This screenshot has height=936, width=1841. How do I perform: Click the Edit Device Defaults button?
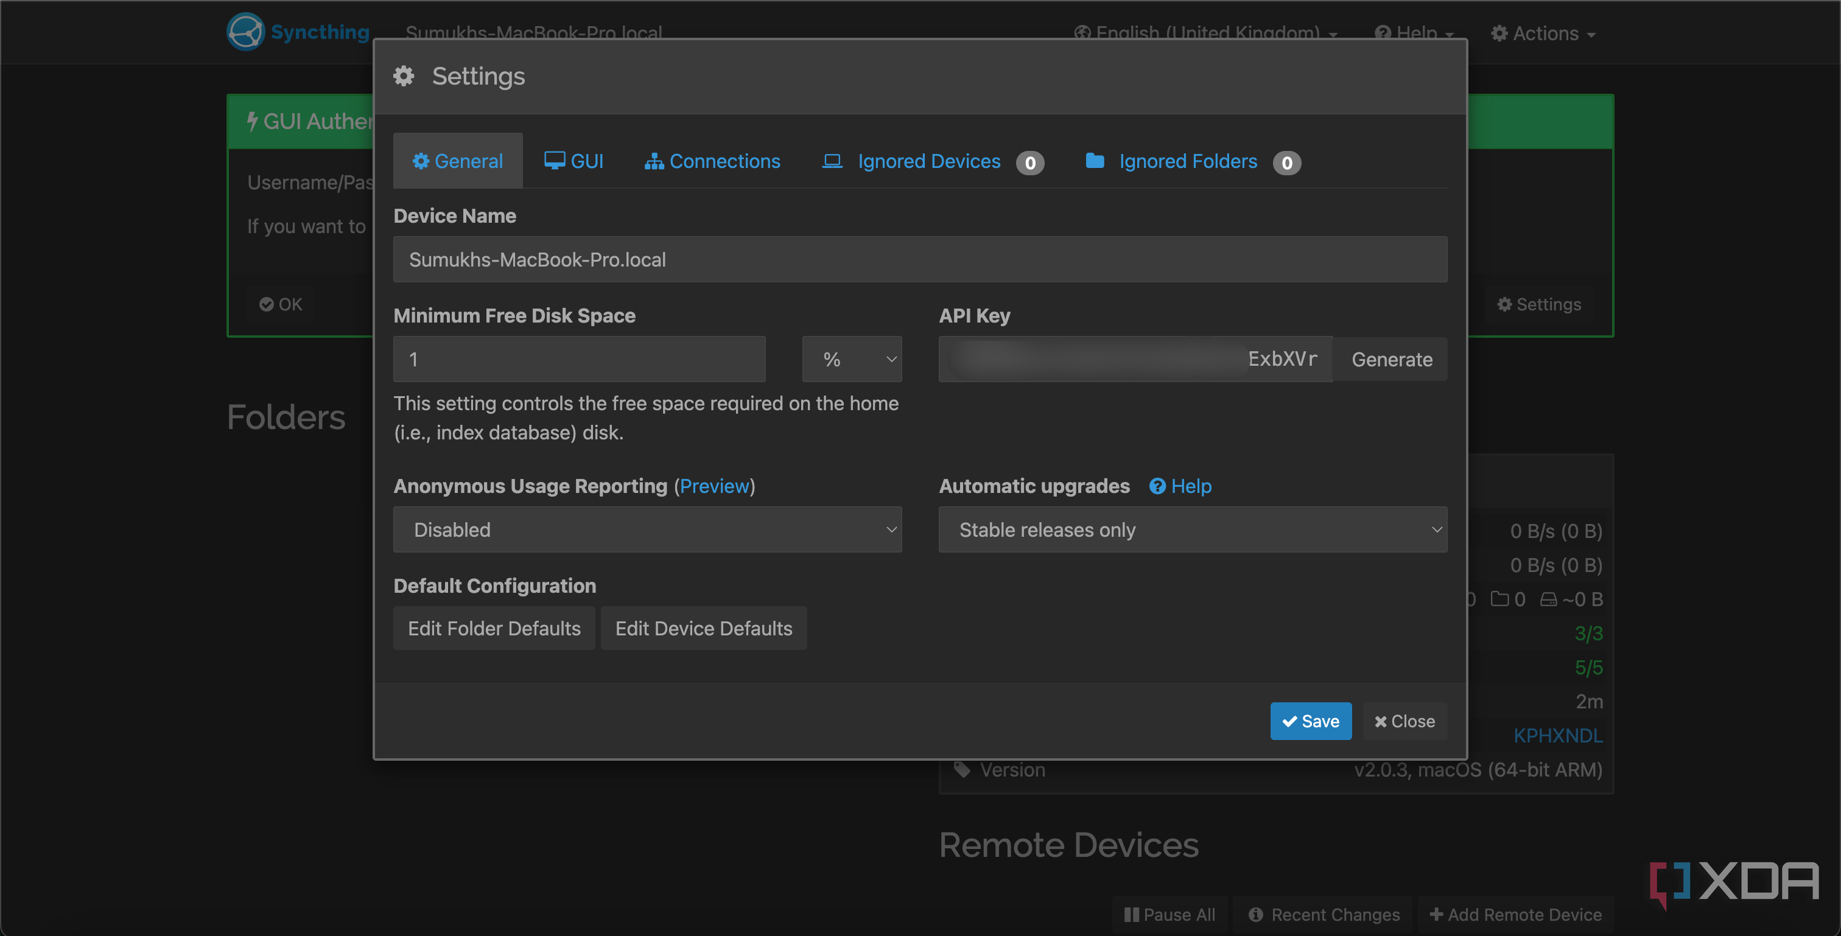tap(703, 628)
